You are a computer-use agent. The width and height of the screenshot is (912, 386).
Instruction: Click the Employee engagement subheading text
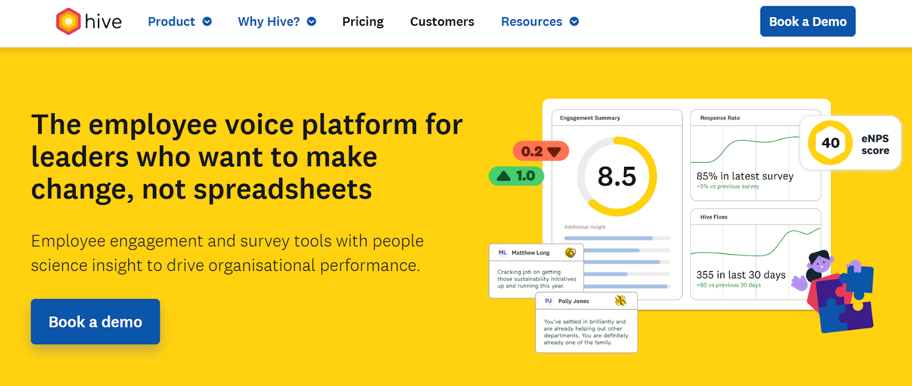(x=227, y=253)
